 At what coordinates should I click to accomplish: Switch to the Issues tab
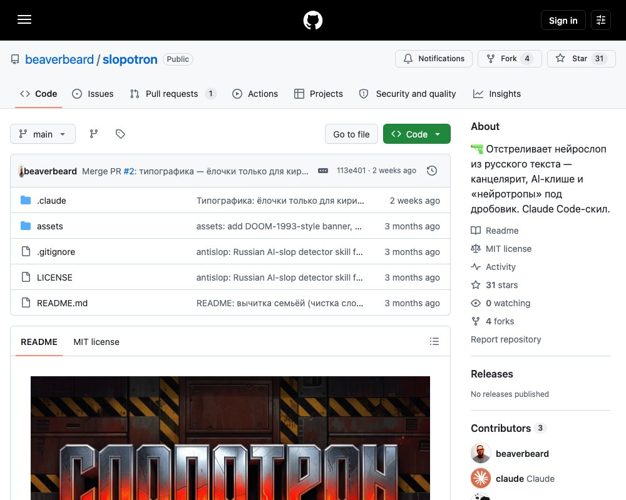click(x=93, y=94)
